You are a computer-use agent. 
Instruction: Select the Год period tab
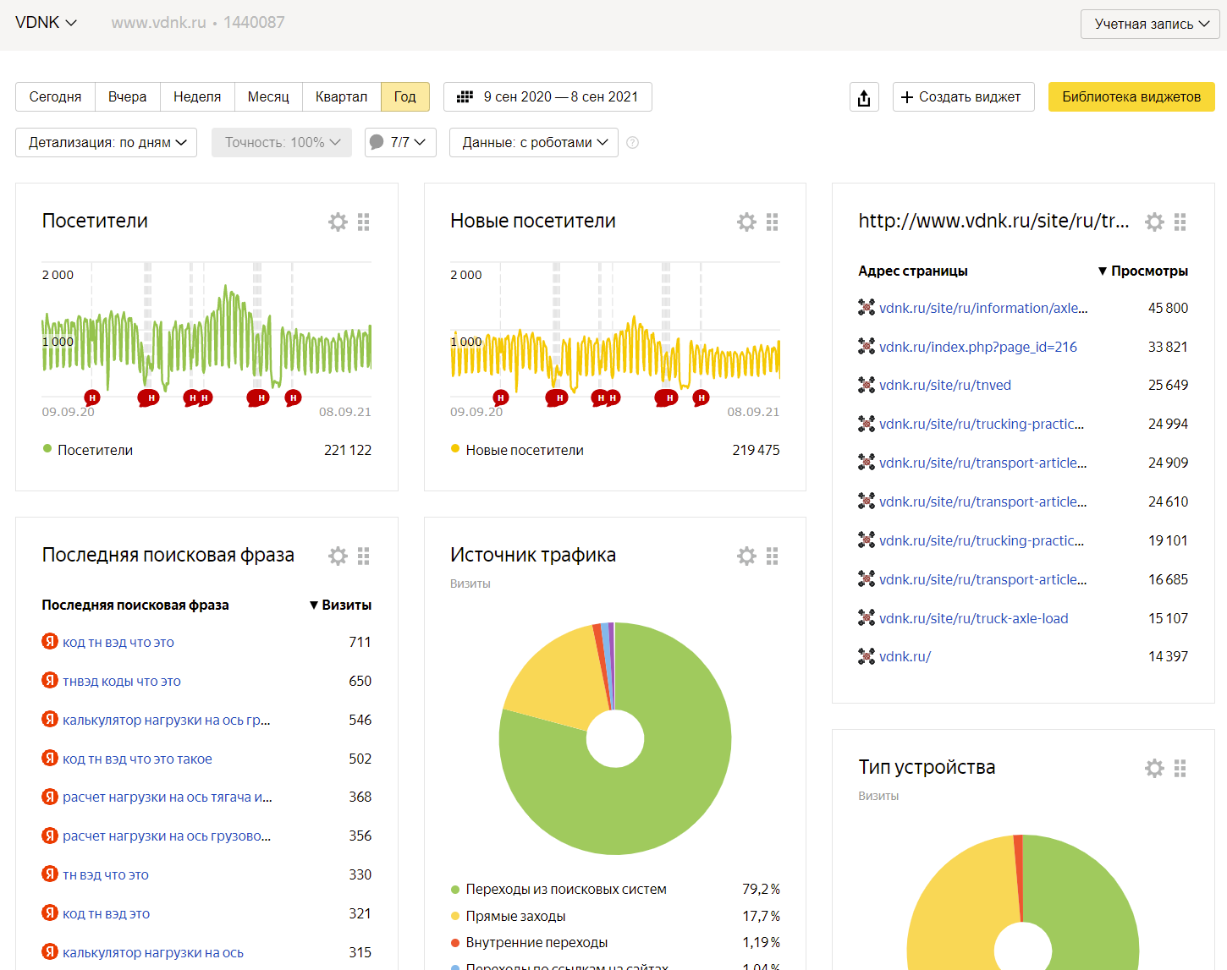pos(405,97)
